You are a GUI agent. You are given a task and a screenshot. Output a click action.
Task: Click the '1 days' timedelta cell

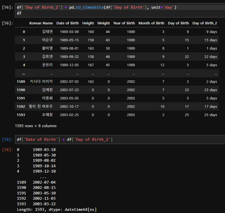coord(212,48)
